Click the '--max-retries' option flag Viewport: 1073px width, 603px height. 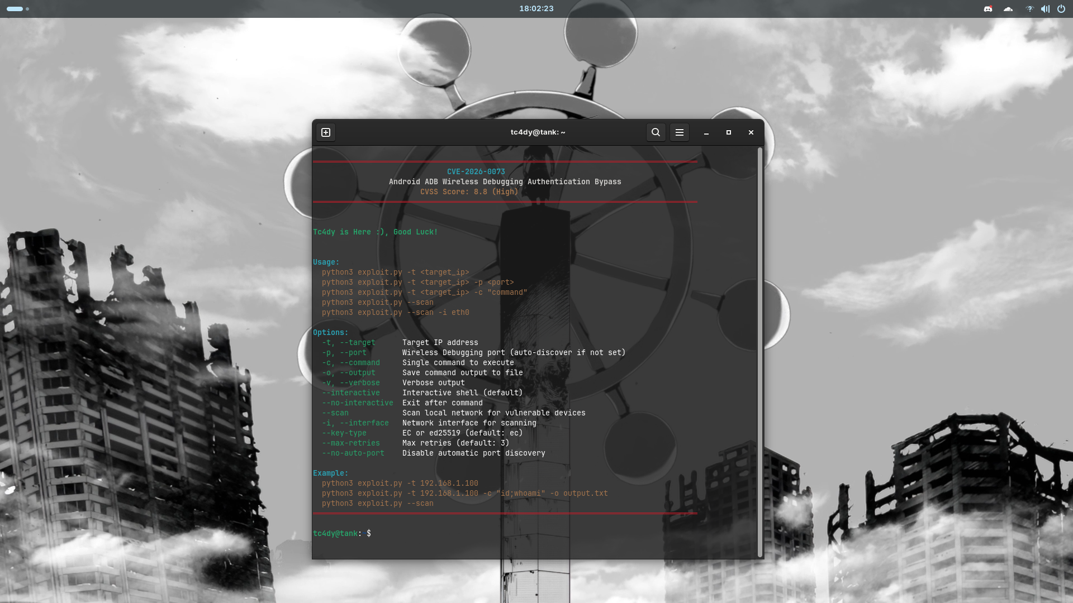[x=350, y=443]
